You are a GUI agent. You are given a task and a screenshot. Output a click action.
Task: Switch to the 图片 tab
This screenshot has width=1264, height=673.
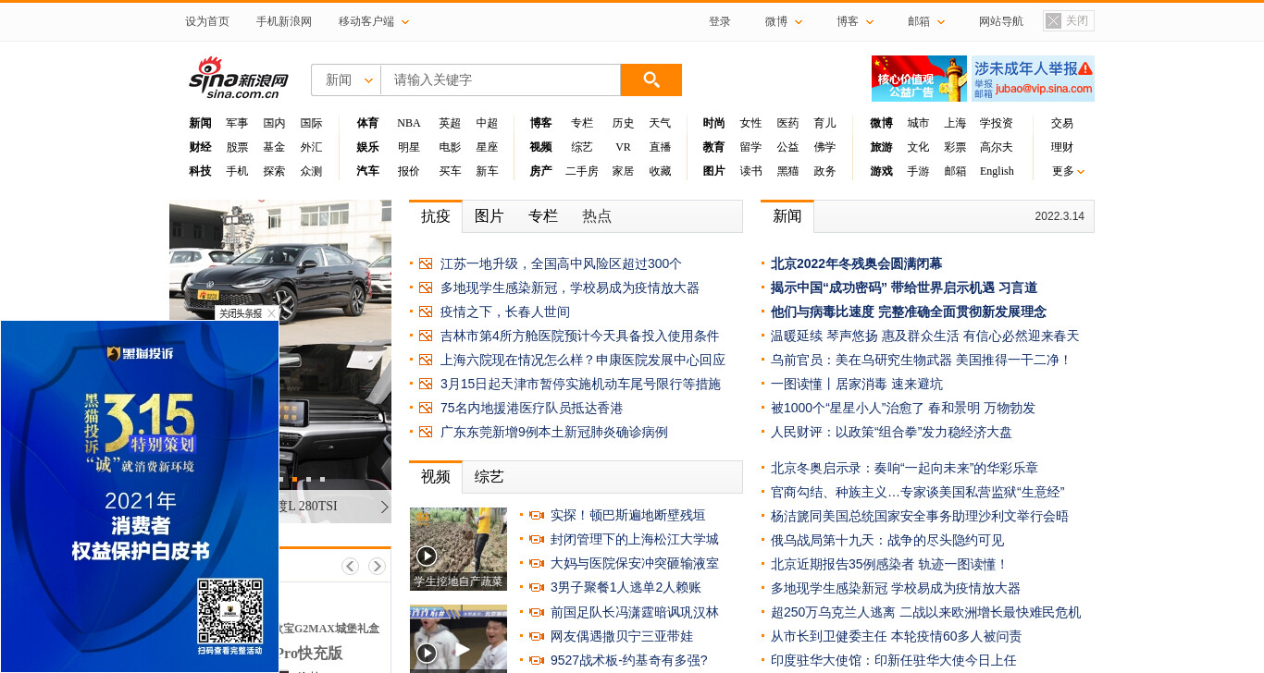(x=489, y=216)
